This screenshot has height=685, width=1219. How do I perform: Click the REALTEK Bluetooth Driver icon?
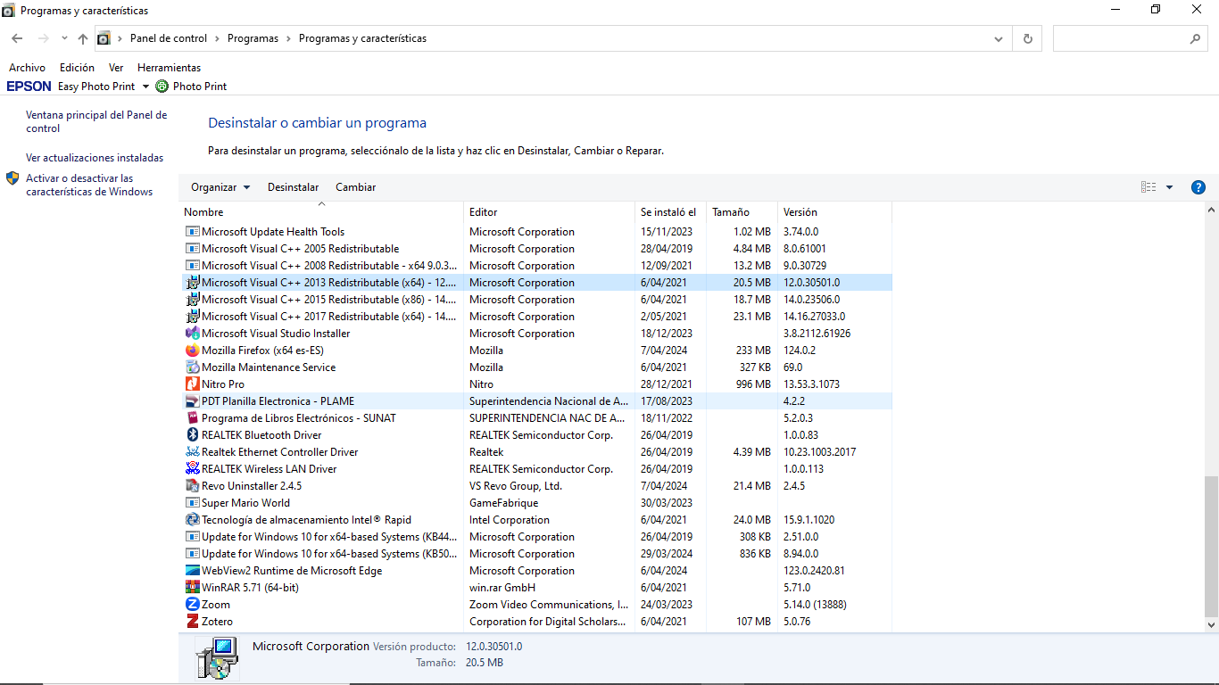pyautogui.click(x=192, y=435)
